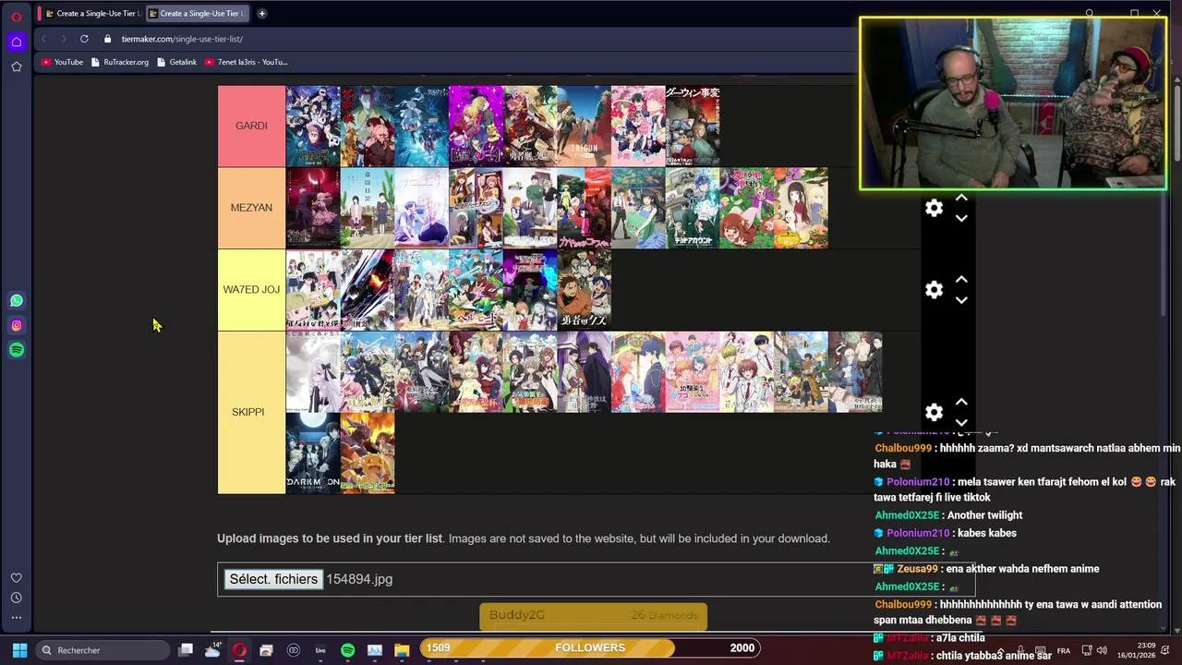
Task: Open settings gear for the SKIPPI row
Action: coord(934,412)
